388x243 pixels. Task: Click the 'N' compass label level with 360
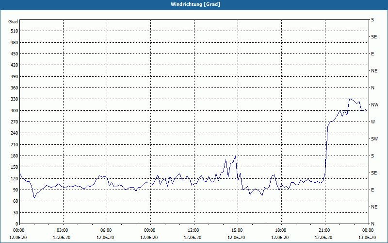click(x=373, y=88)
